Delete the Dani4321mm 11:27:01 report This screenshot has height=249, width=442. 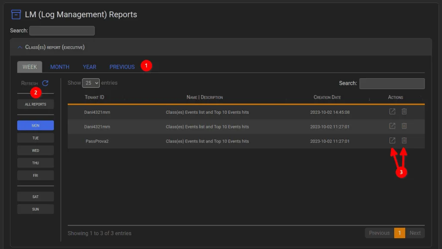(404, 126)
